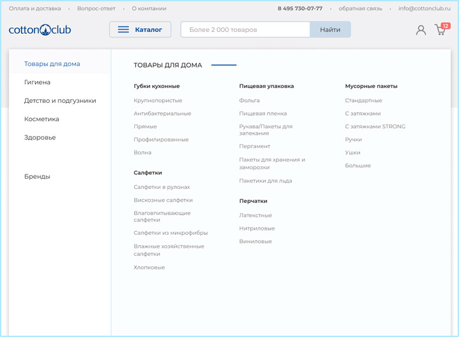Choose Рукава/Пакеты для запекания
Viewport: 459px width, 337px height.
pos(266,130)
